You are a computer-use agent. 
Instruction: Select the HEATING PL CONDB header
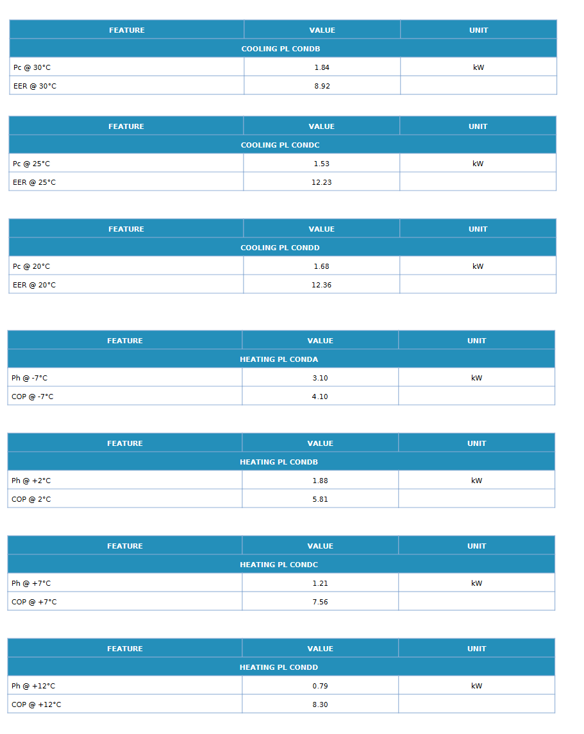click(279, 462)
